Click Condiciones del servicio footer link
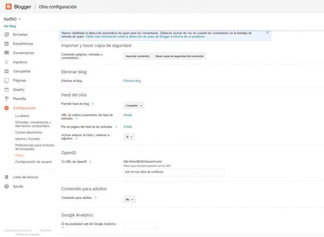This screenshot has width=324, height=237. point(18,231)
